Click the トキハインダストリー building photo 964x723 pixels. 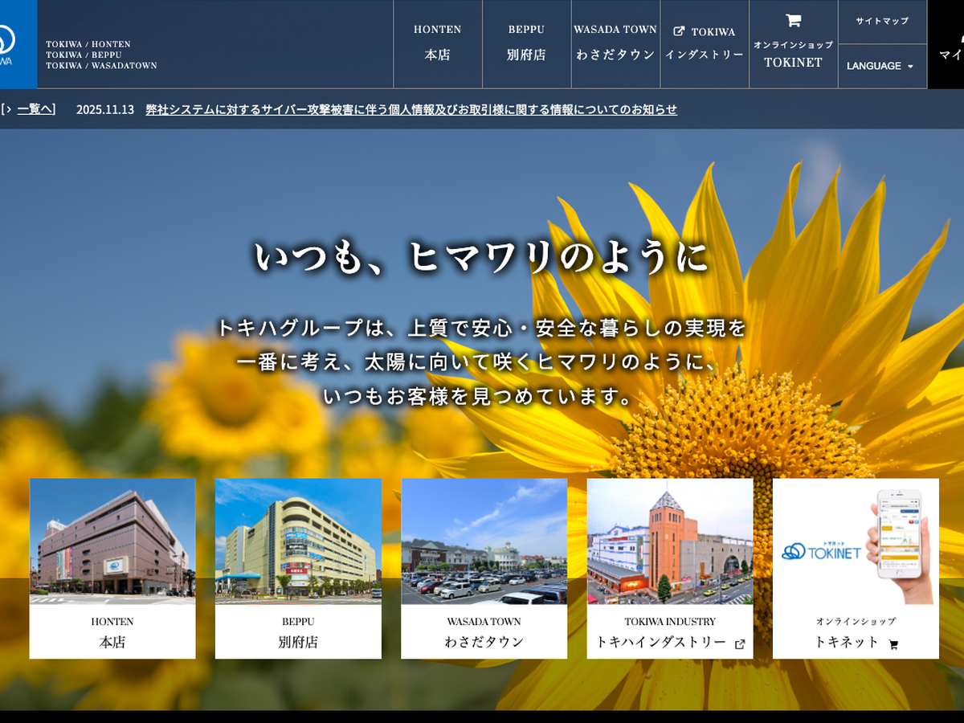point(669,541)
